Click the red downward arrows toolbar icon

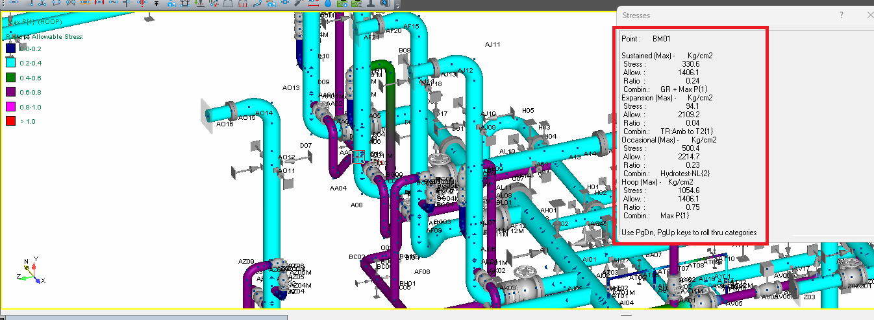243,3
